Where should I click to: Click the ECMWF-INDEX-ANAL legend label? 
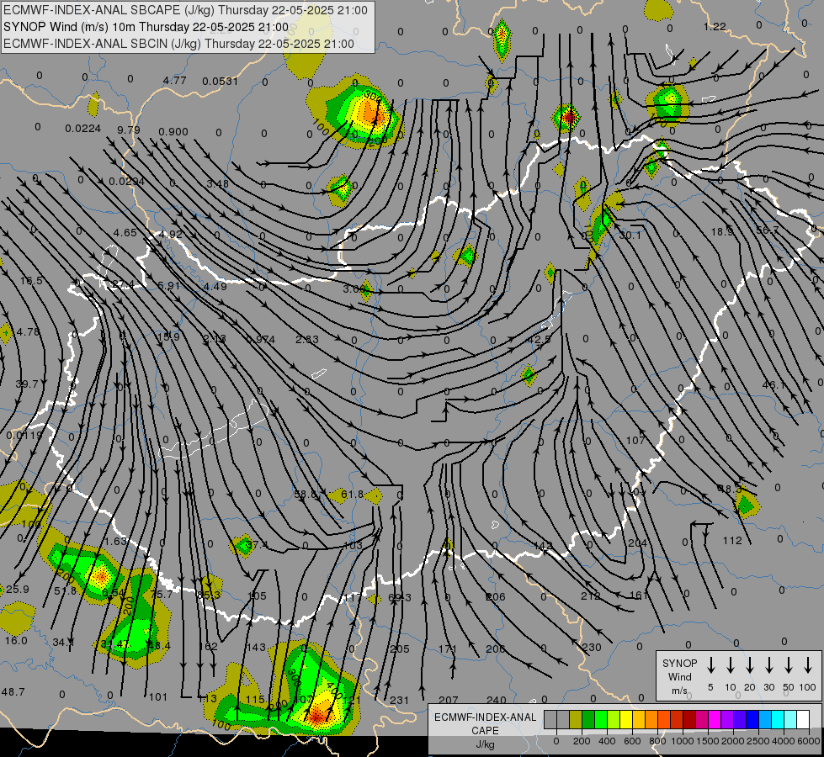coord(485,717)
